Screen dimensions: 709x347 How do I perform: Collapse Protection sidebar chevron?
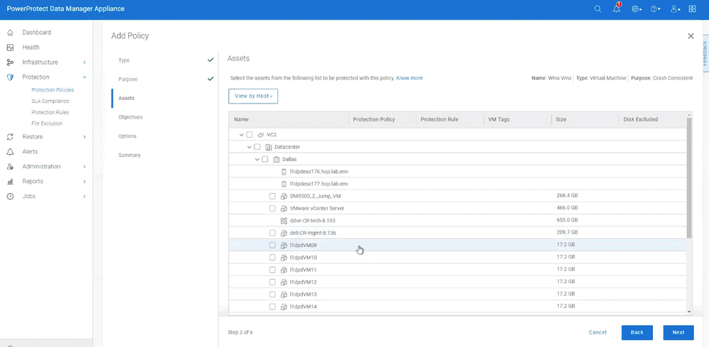(x=84, y=77)
